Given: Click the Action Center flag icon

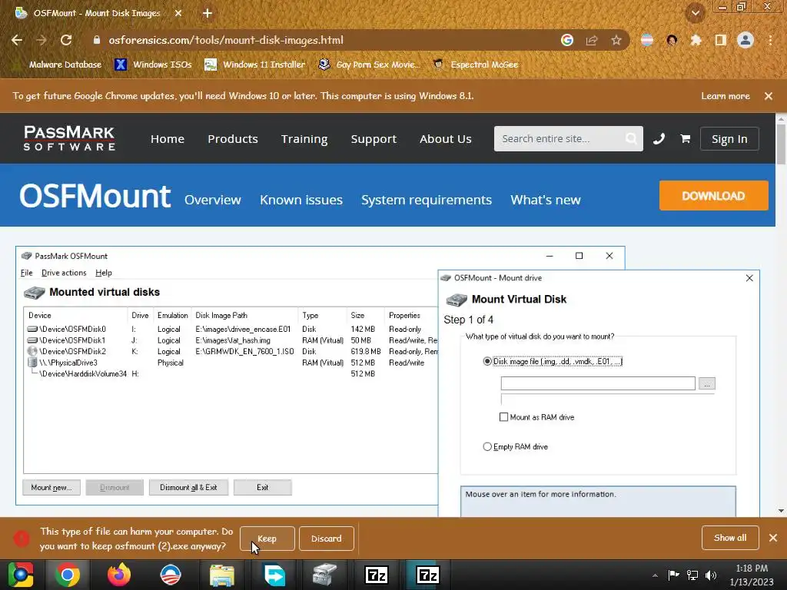Looking at the screenshot, I should click(x=673, y=575).
